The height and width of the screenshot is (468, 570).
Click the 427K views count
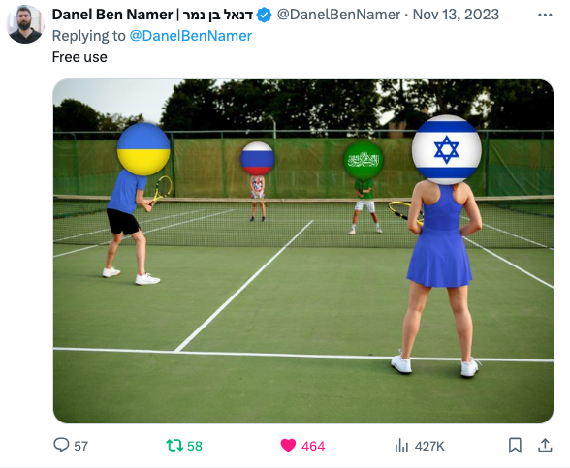429,446
